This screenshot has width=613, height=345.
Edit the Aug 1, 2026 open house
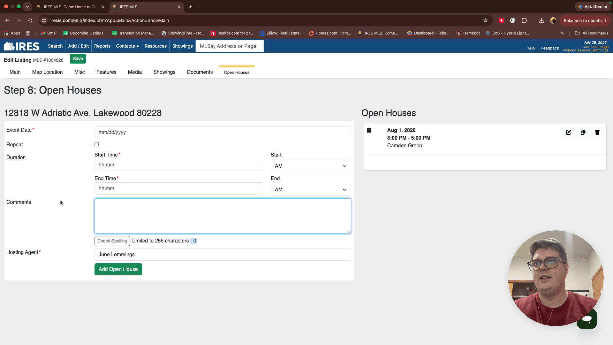click(569, 132)
